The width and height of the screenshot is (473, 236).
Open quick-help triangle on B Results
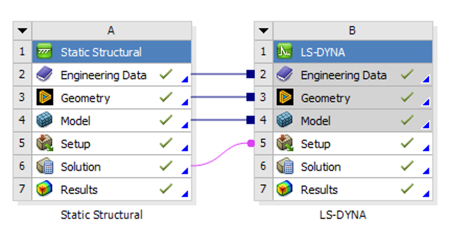(426, 194)
